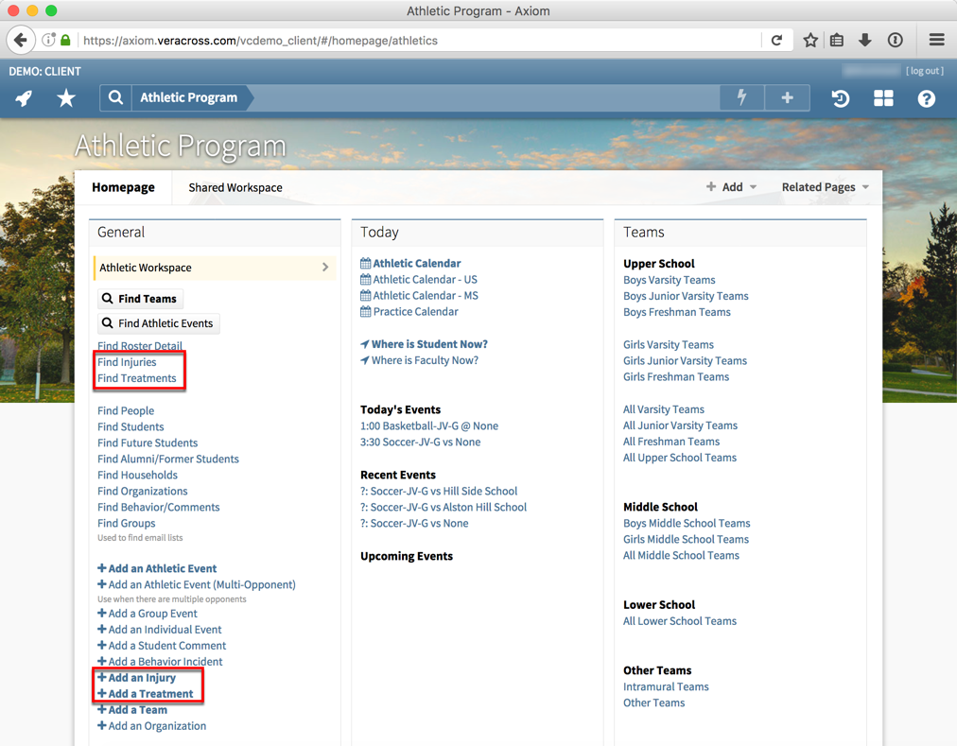Open the history clock icon

click(840, 98)
